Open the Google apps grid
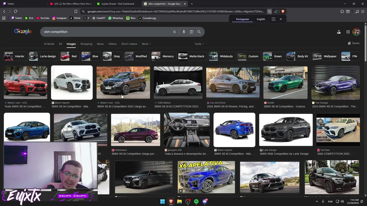Image resolution: width=367 pixels, height=206 pixels. pyautogui.click(x=348, y=32)
